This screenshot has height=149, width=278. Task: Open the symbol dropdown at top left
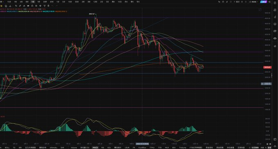[2, 2]
